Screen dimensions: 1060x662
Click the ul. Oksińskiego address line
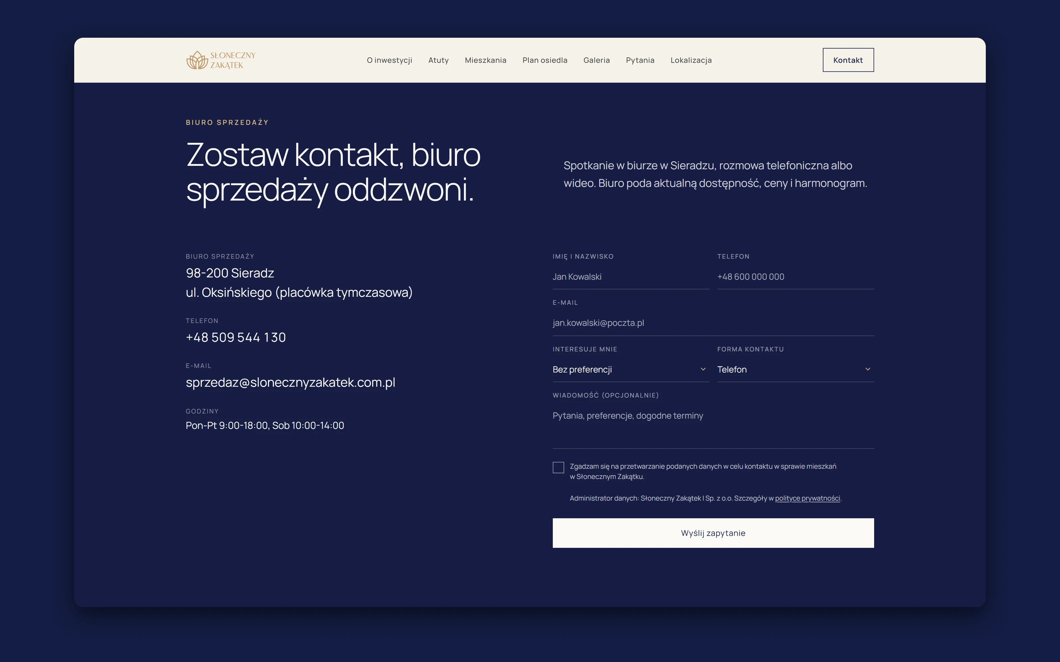[299, 293]
